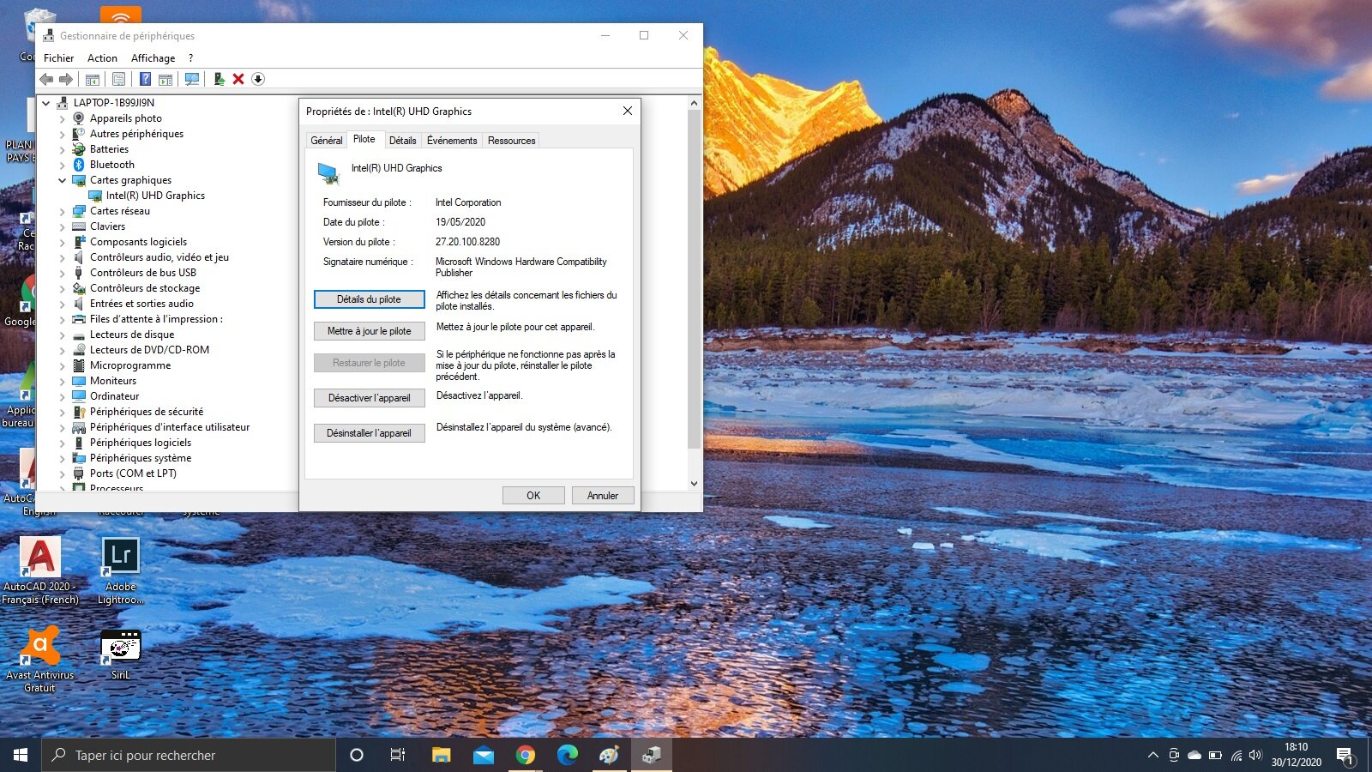The image size is (1372, 772).
Task: Click Désinstaller l'appareil button
Action: (369, 433)
